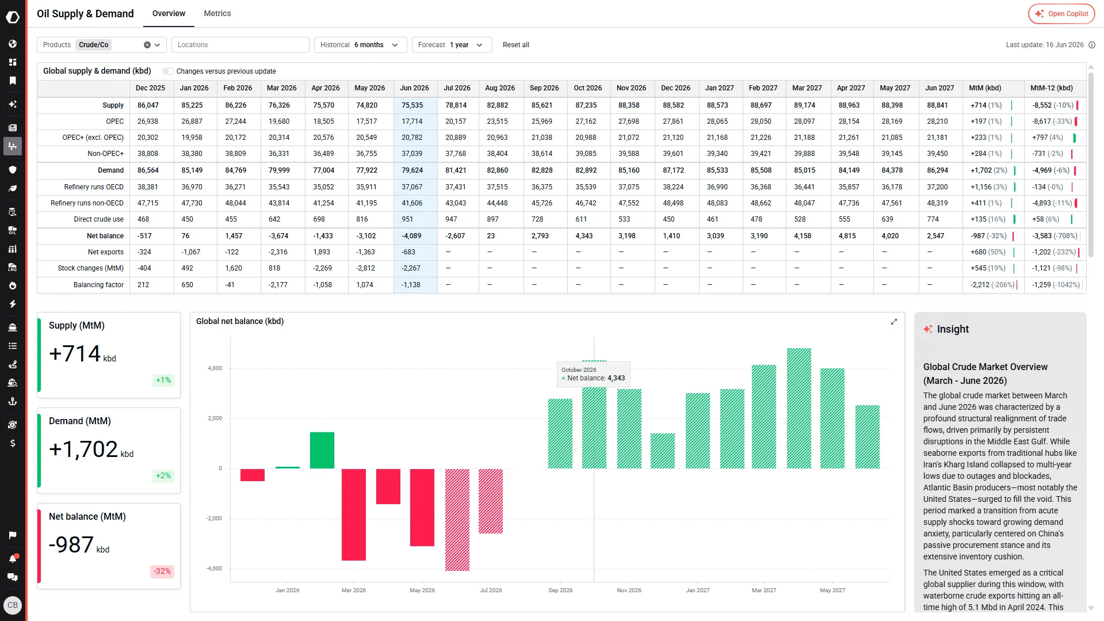Open the CB user avatar menu
Image resolution: width=1104 pixels, height=621 pixels.
tap(13, 605)
